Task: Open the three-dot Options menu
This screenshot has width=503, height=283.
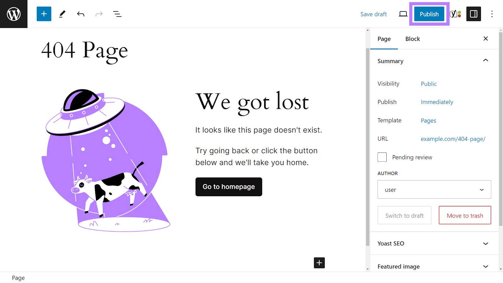Action: tap(492, 14)
